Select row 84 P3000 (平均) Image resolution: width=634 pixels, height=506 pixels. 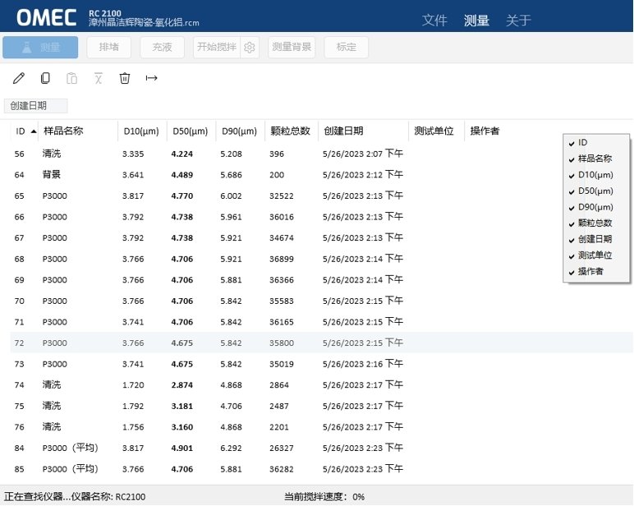click(x=71, y=448)
